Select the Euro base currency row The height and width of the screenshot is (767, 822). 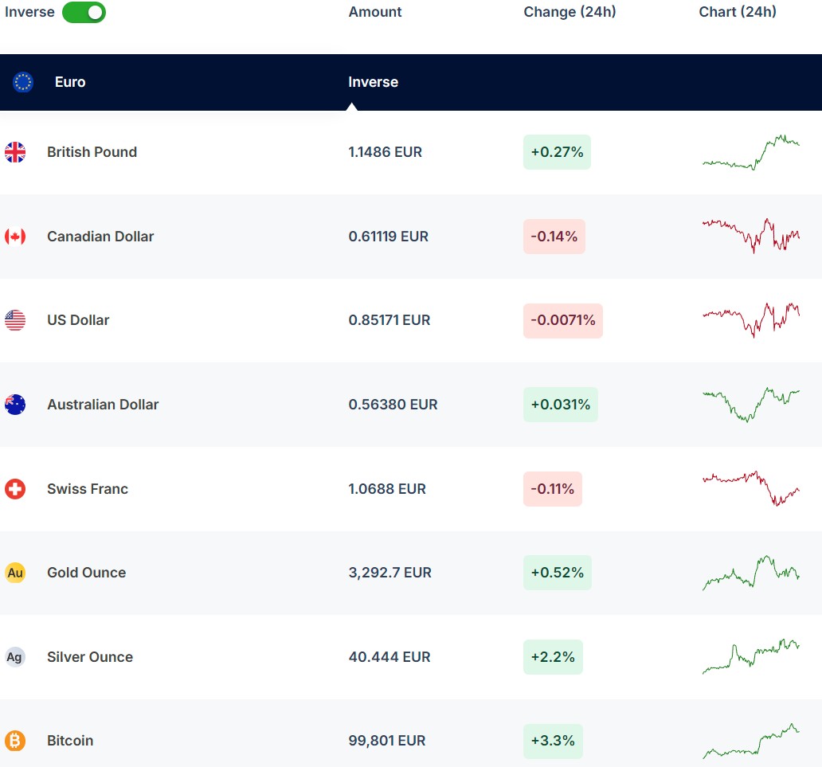[x=199, y=82]
